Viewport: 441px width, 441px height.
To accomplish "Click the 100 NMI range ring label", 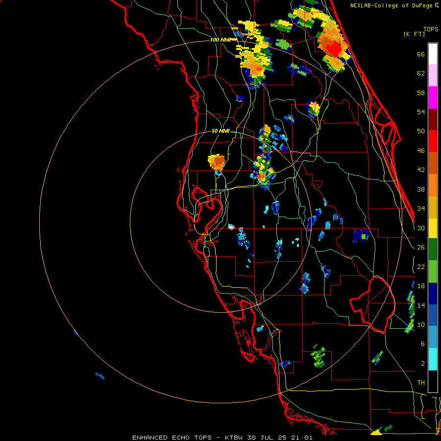I will tap(220, 40).
